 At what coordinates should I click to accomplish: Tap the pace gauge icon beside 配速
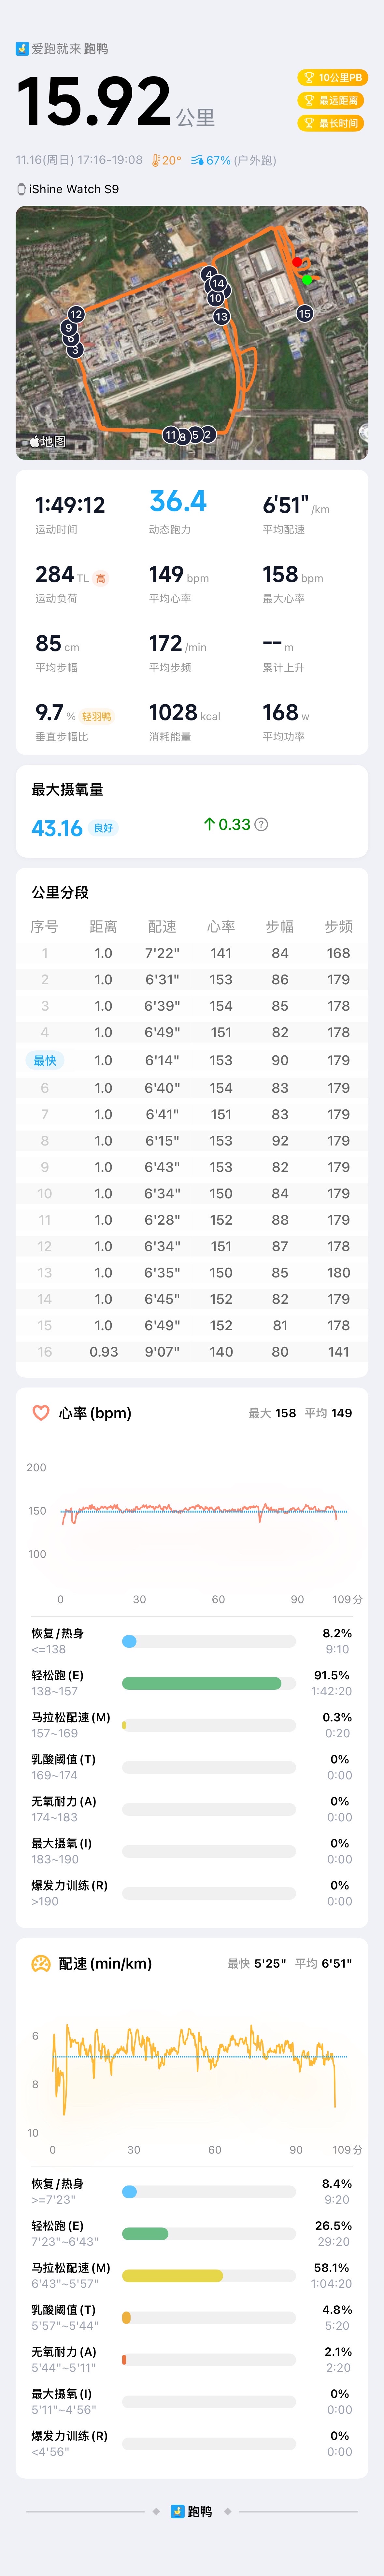[41, 1963]
